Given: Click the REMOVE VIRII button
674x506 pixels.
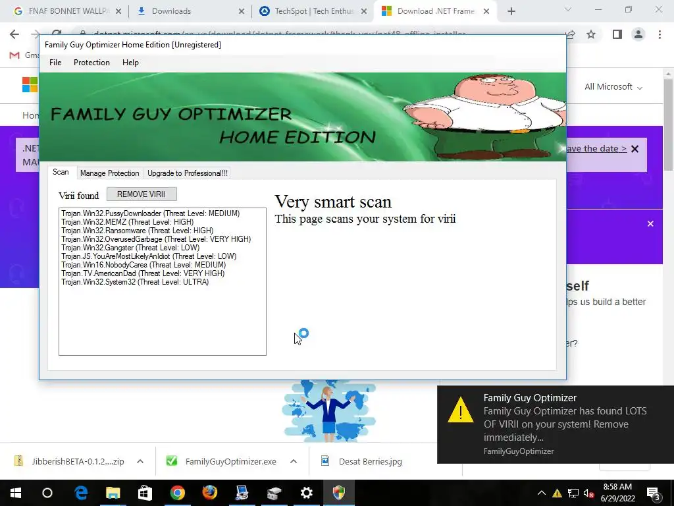Looking at the screenshot, I should tap(142, 194).
